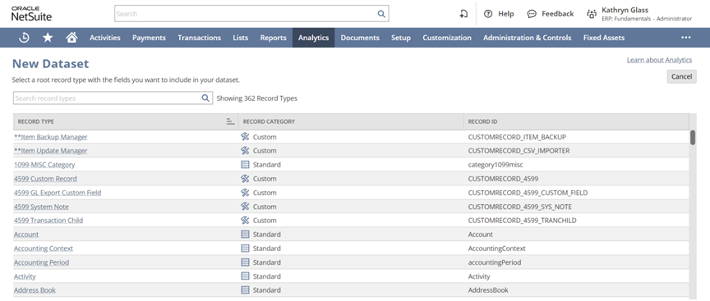
Task: Click the vertical scrollbar thumb of the list
Action: 693,138
